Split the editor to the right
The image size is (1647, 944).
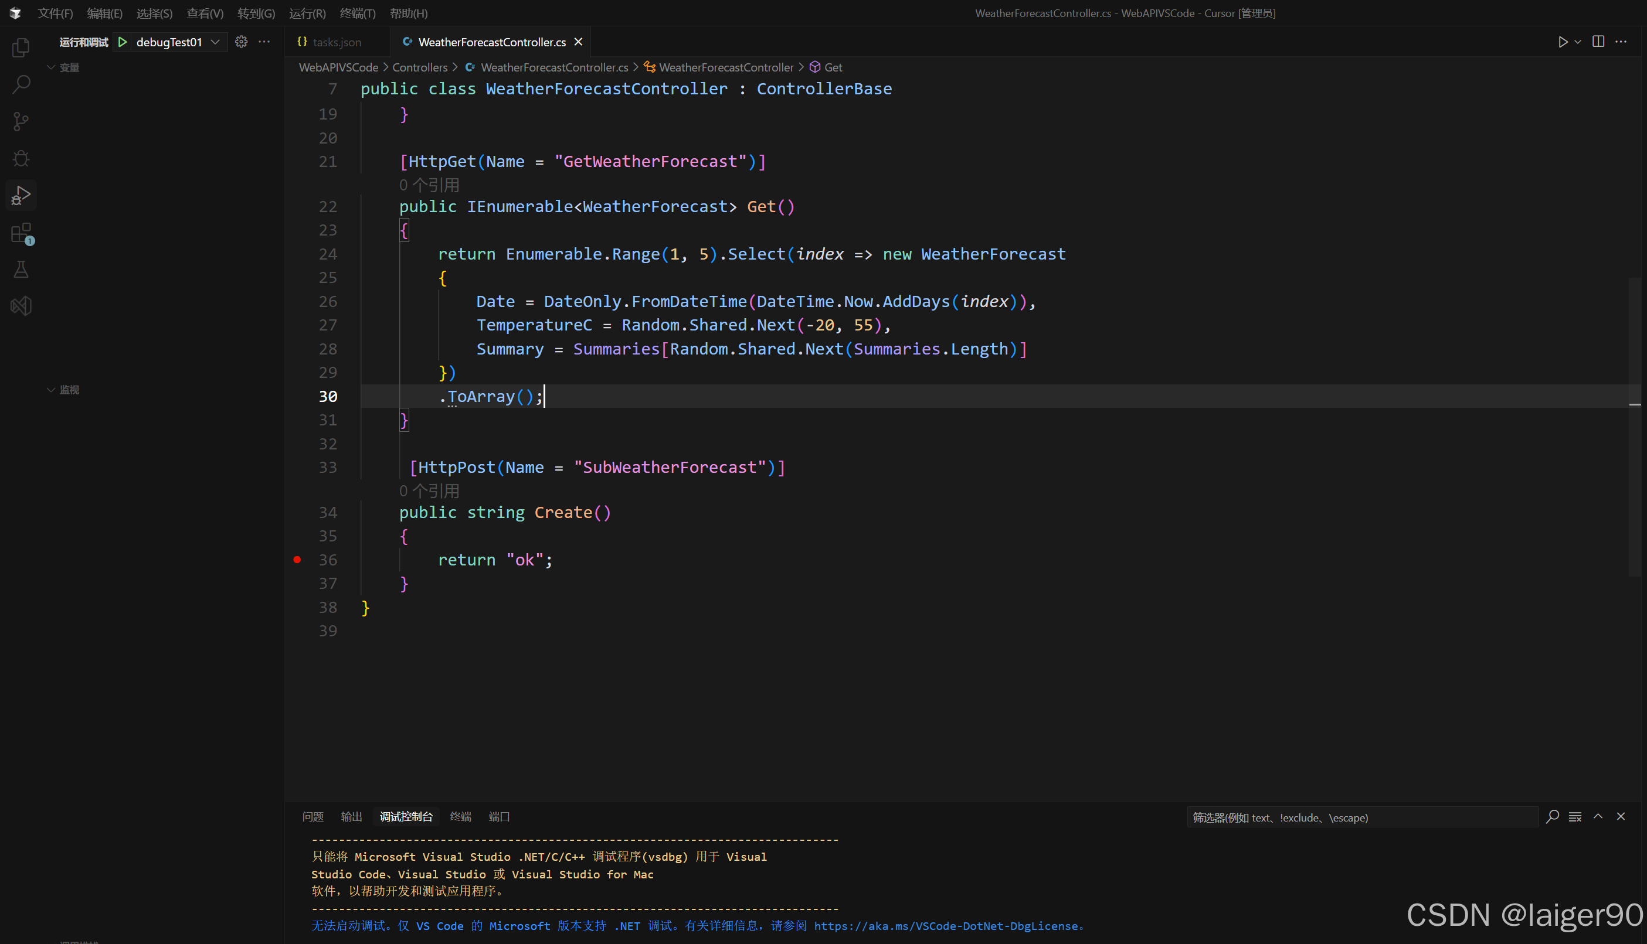(x=1598, y=42)
